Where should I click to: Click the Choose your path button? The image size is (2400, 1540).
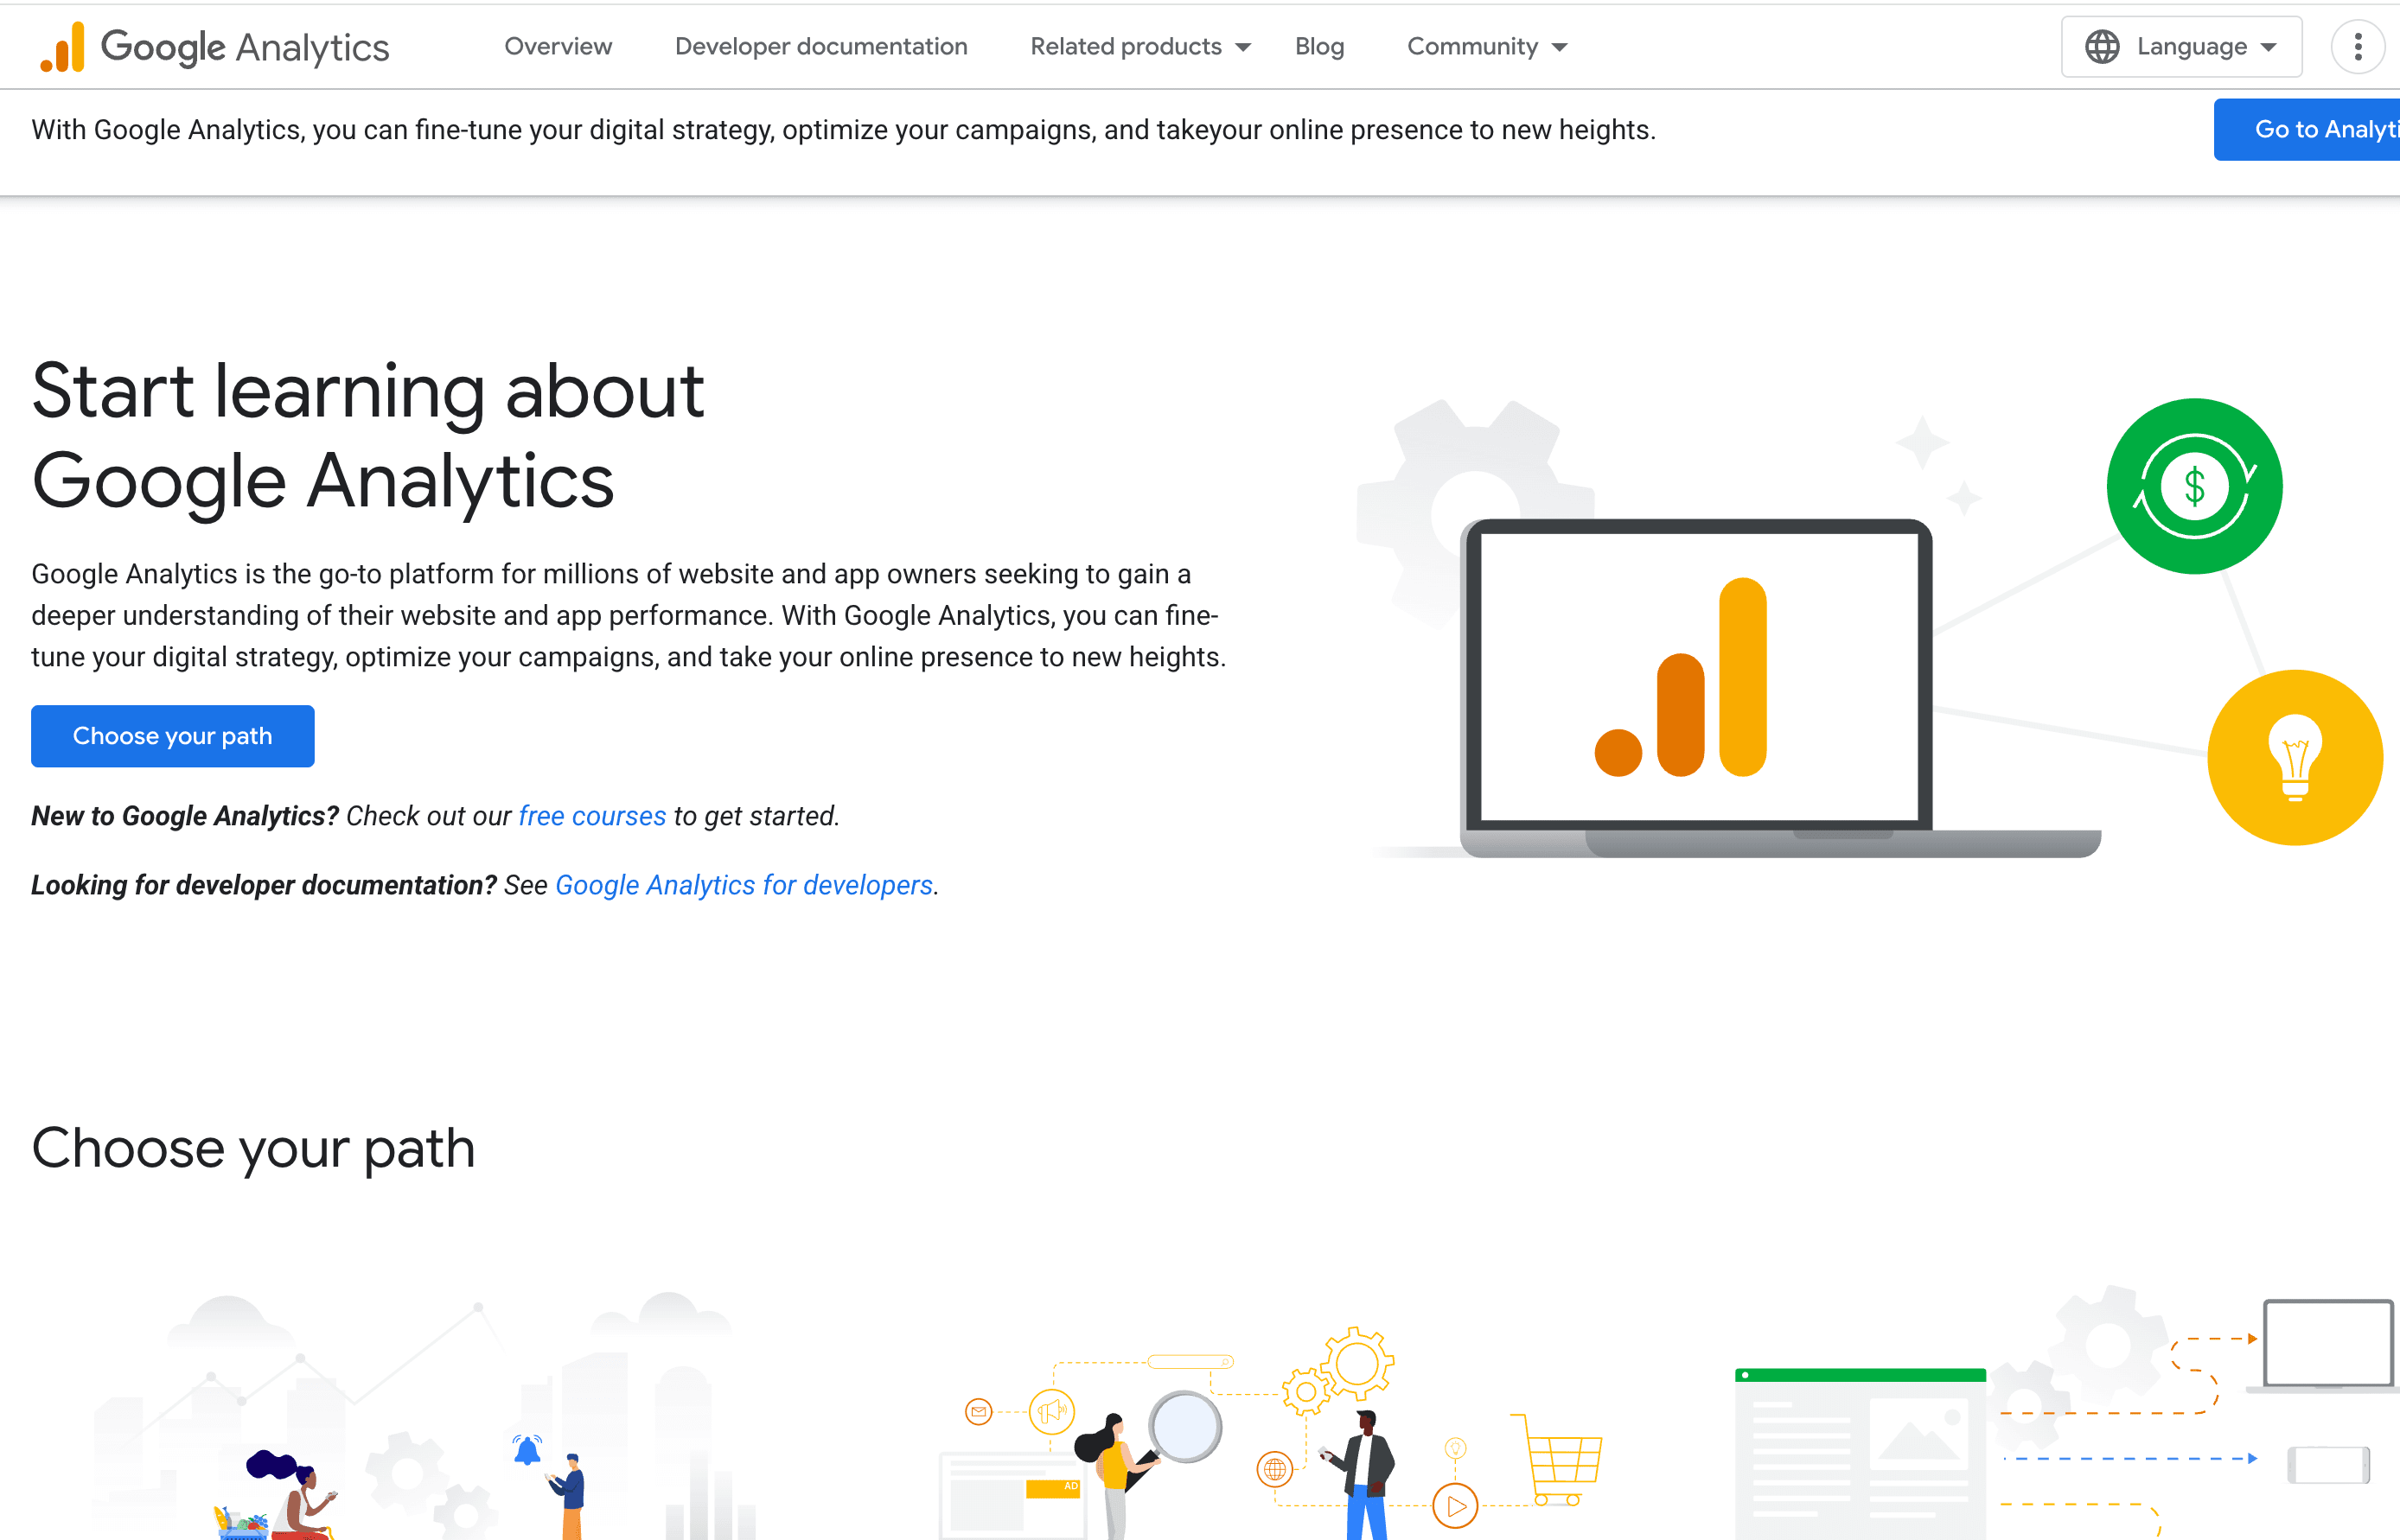(172, 736)
